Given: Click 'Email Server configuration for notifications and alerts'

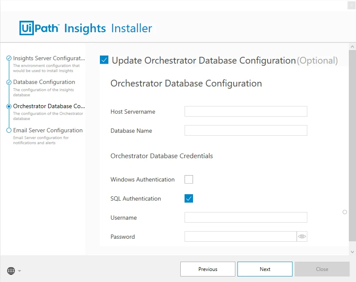Looking at the screenshot, I should click(x=41, y=140).
